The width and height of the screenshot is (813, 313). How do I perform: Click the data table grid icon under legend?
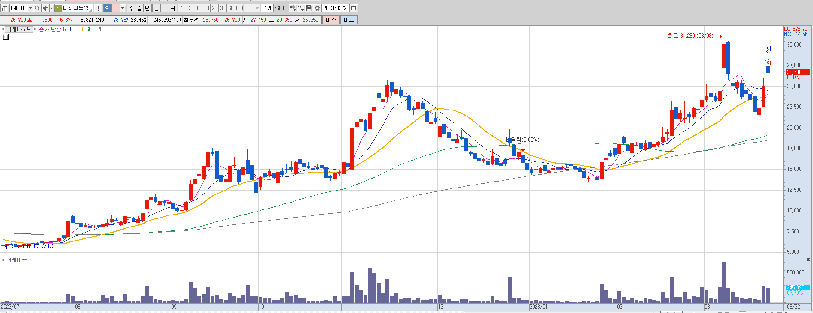click(x=6, y=37)
